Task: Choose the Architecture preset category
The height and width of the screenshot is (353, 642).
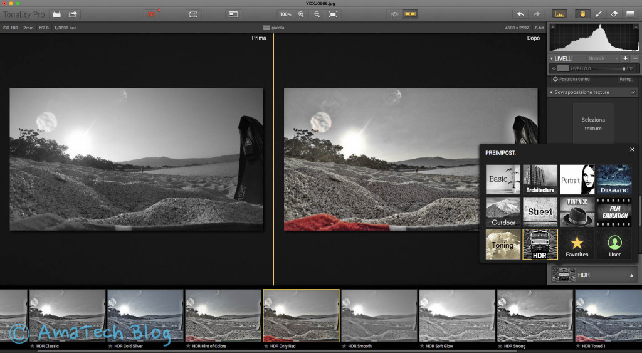Action: click(540, 179)
